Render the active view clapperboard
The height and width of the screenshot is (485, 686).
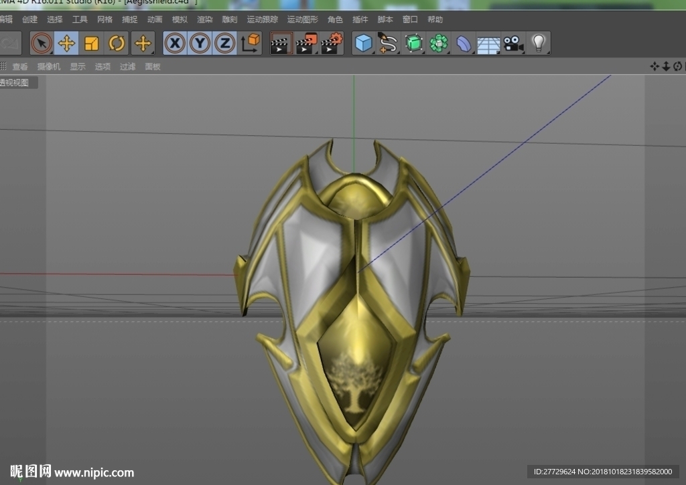pyautogui.click(x=281, y=43)
